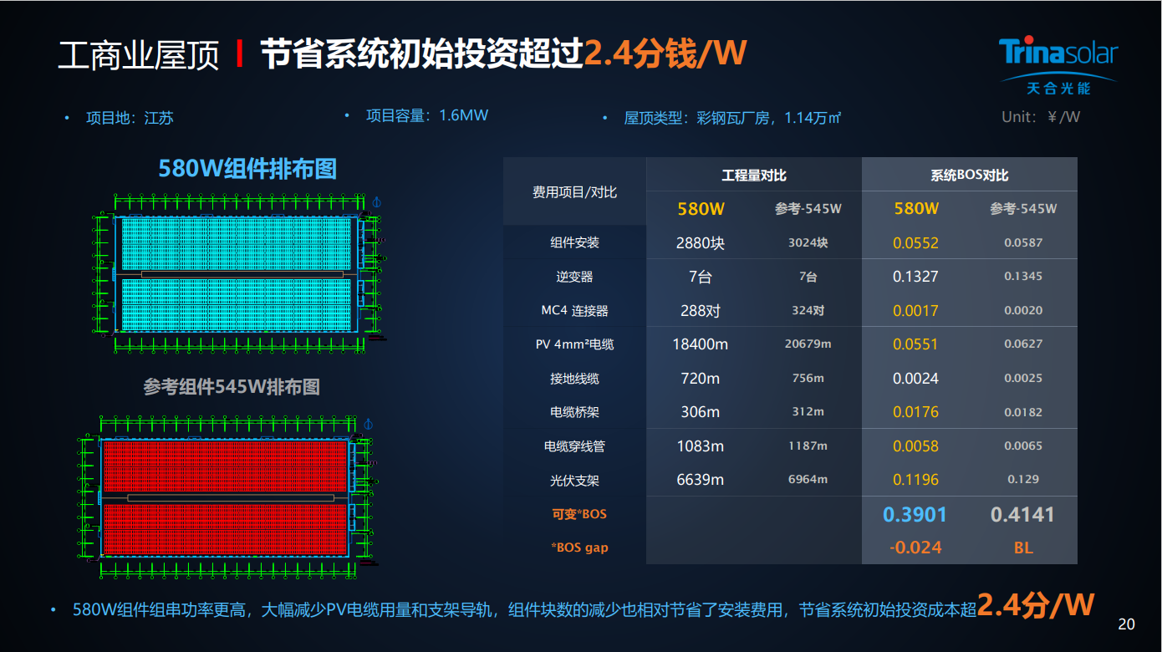Click the Unit: ¥/W label
Screen dimensions: 1162x652
point(1041,117)
